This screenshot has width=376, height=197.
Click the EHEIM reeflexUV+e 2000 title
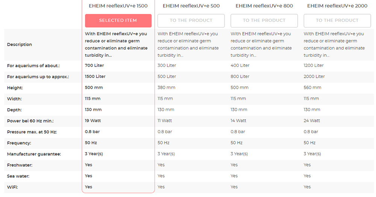click(x=337, y=6)
